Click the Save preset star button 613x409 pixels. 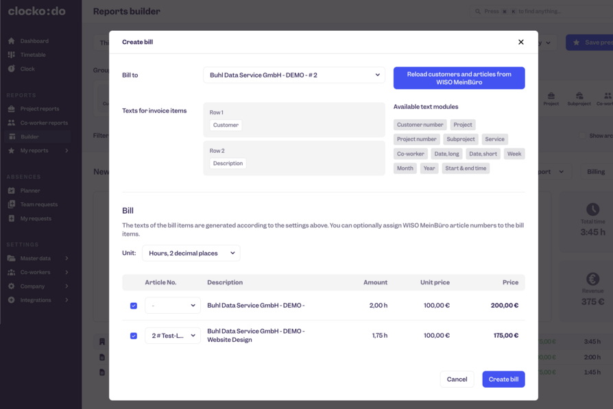coord(590,42)
